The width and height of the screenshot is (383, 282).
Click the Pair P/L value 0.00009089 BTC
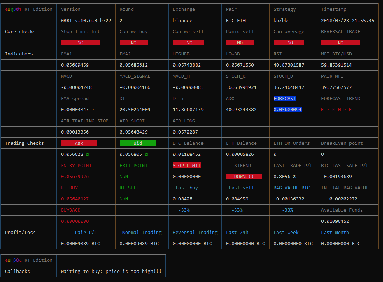tap(80, 244)
